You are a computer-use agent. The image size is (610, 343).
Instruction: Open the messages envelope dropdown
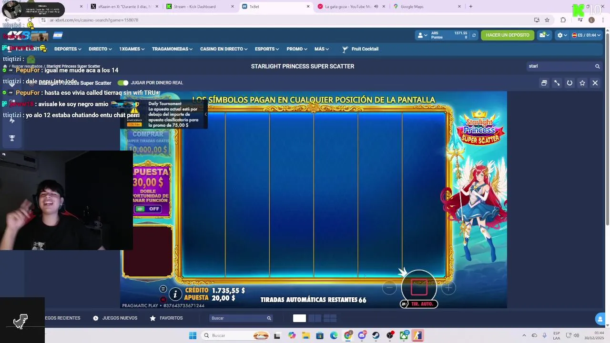click(x=544, y=35)
